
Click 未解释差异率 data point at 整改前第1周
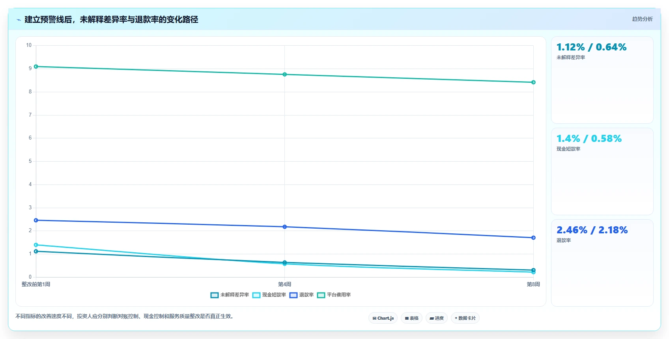[x=36, y=251]
